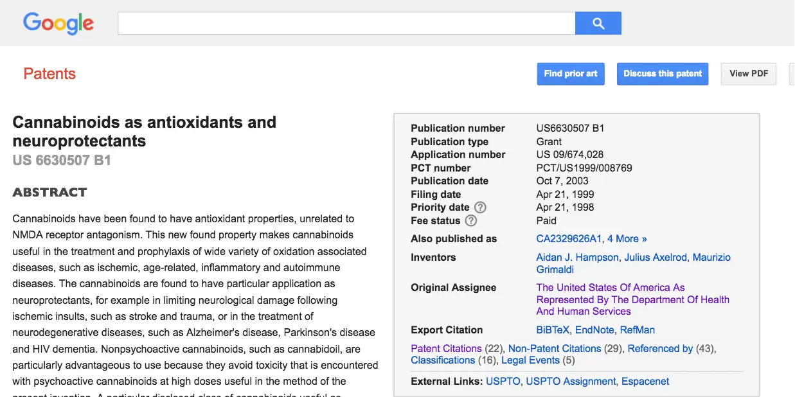Viewport: 795px width, 397px height.
Task: Focus the patent search text field
Action: 346,24
